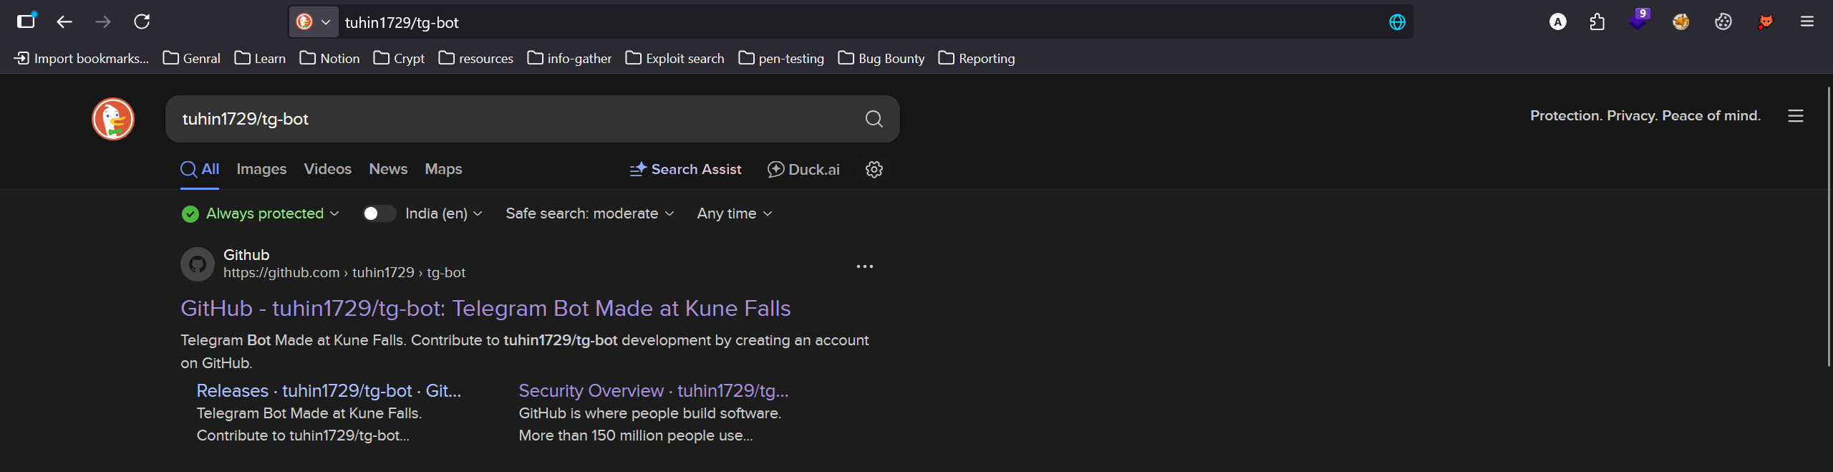Go back using the browser back arrow
Screen dimensions: 1833x472
click(x=64, y=22)
